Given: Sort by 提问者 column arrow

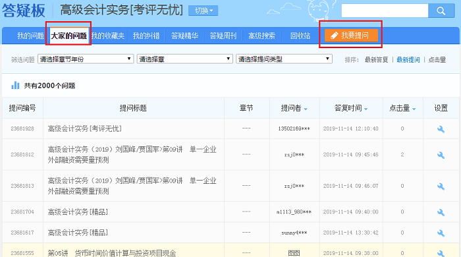Looking at the screenshot, I should [x=306, y=109].
